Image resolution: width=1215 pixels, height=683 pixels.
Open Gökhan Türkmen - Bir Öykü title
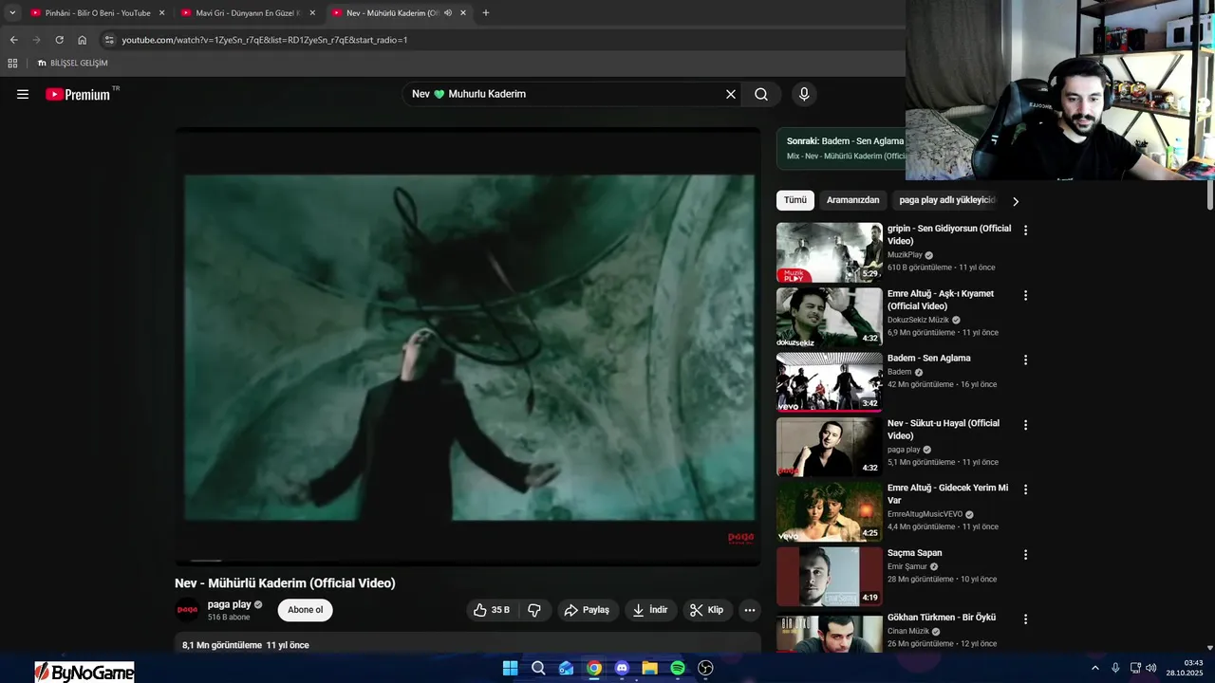[942, 617]
